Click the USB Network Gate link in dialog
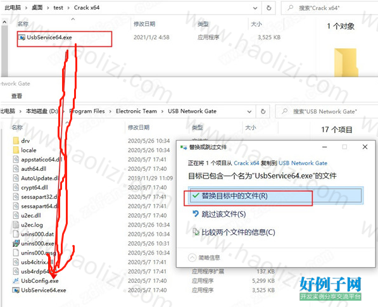 click(303, 163)
